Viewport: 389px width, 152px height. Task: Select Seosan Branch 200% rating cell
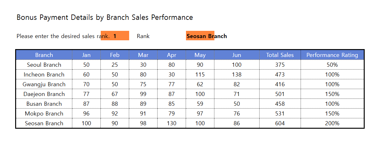(332, 123)
